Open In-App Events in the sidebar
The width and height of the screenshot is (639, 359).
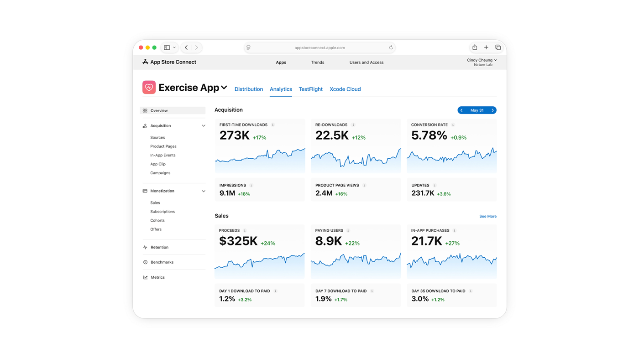point(163,155)
